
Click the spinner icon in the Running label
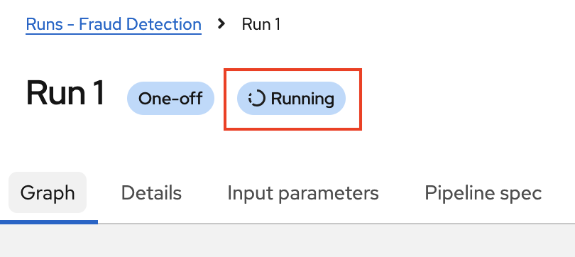[x=256, y=99]
